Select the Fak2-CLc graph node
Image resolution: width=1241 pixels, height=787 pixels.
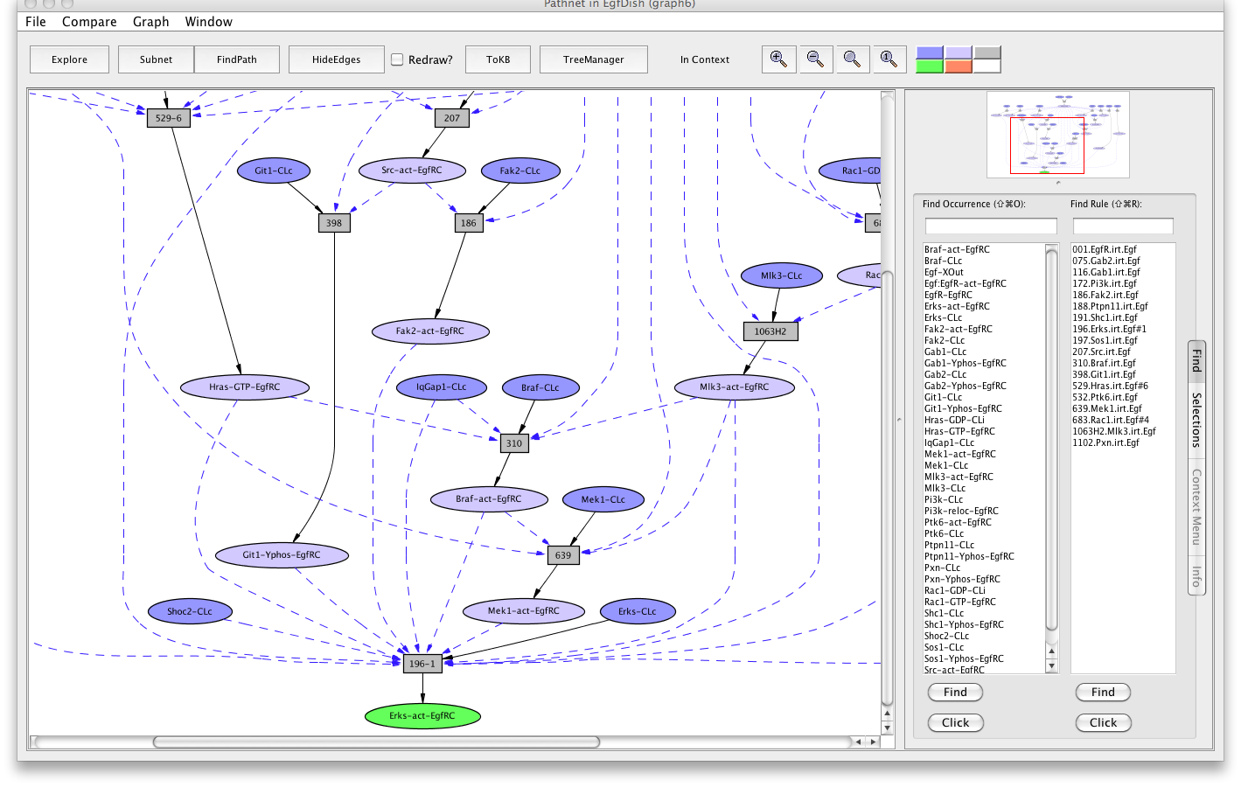tap(520, 171)
